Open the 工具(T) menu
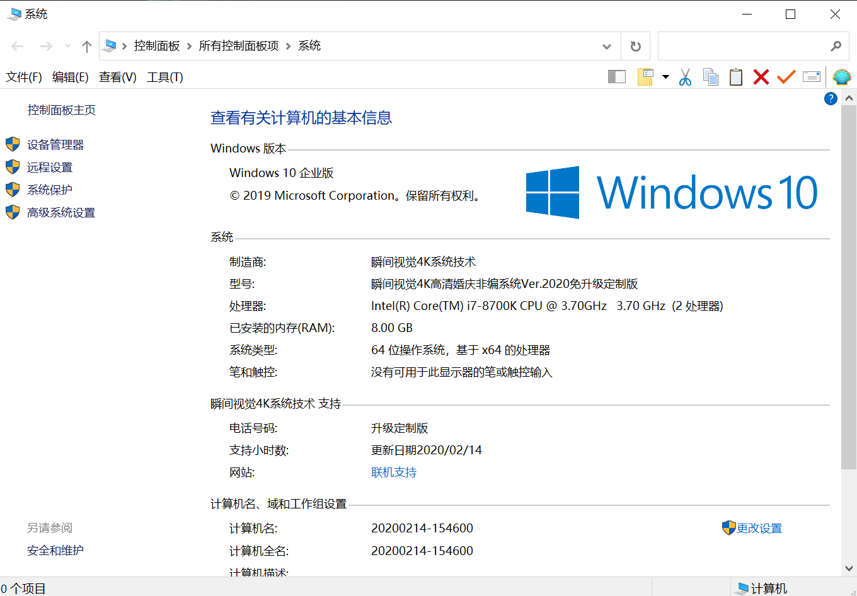This screenshot has height=596, width=857. [165, 77]
